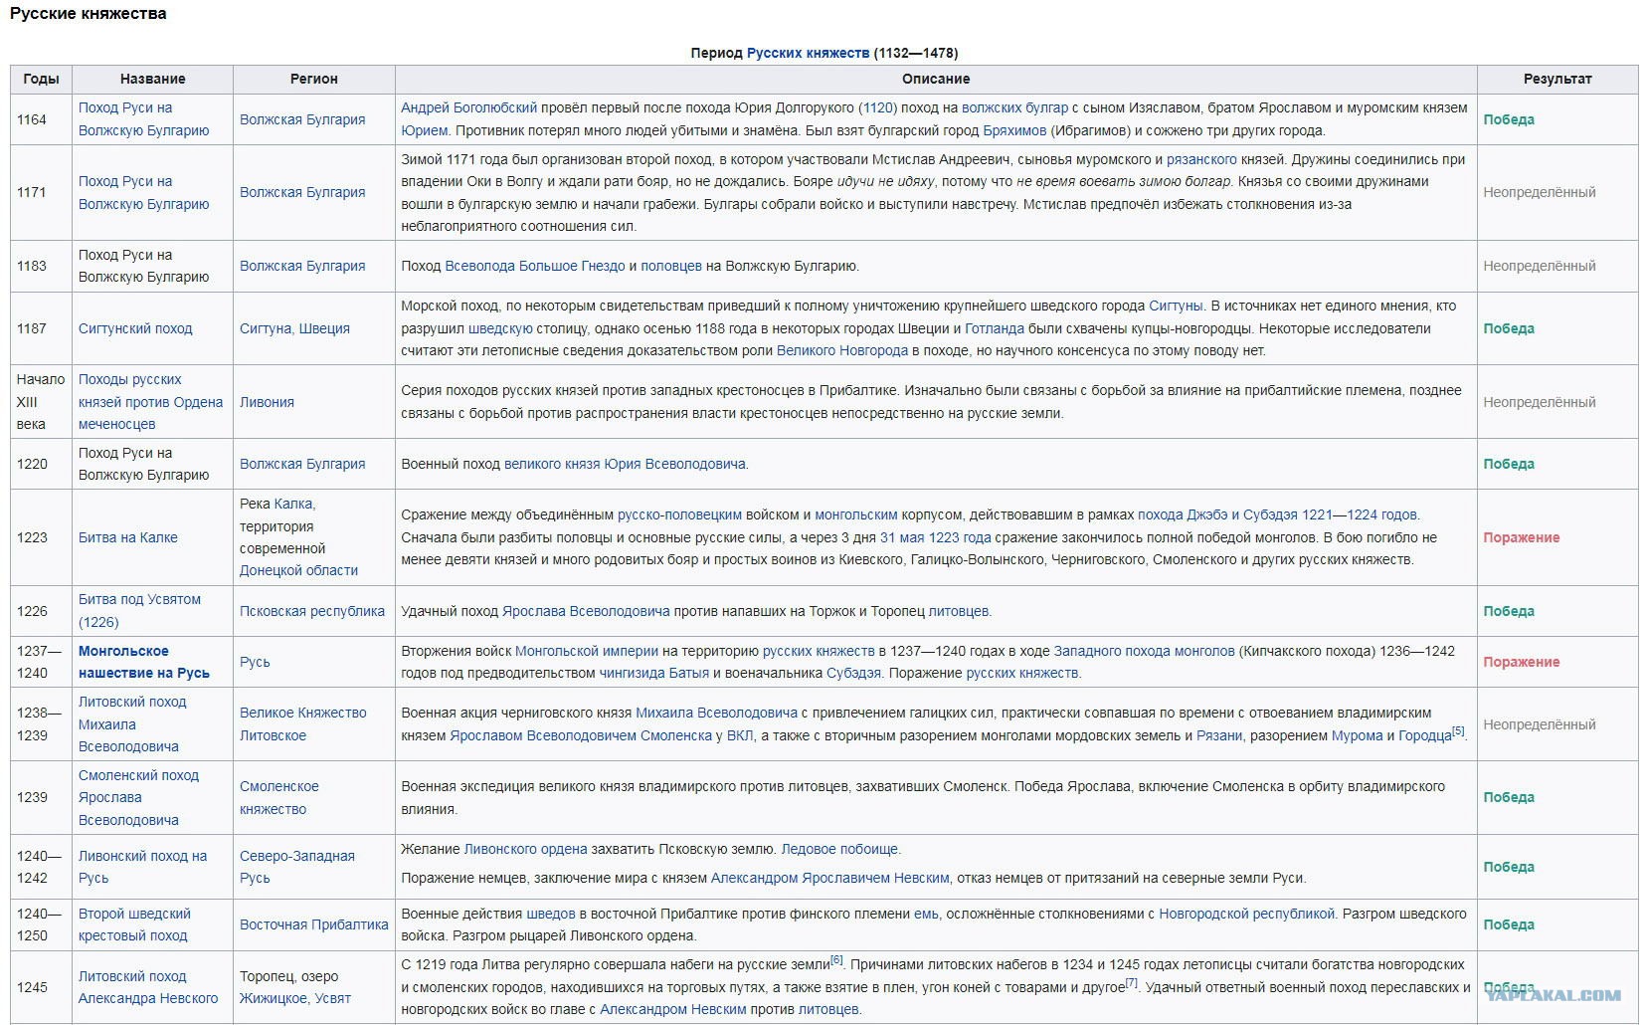Viewport: 1647px width, 1025px height.
Task: Open the Всеволода Большое Гнездо link
Action: (x=535, y=266)
